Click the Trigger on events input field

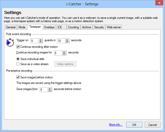pos(35,41)
